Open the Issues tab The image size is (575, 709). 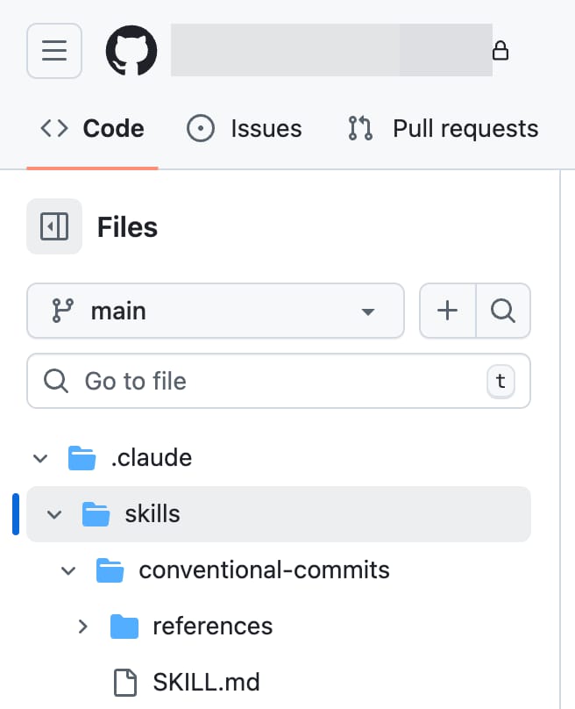coord(245,129)
